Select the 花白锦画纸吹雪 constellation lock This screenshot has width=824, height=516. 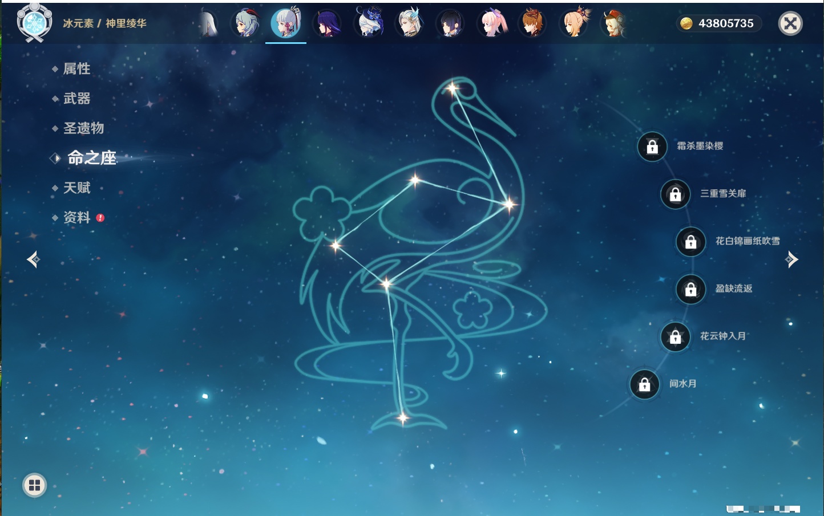tap(690, 242)
